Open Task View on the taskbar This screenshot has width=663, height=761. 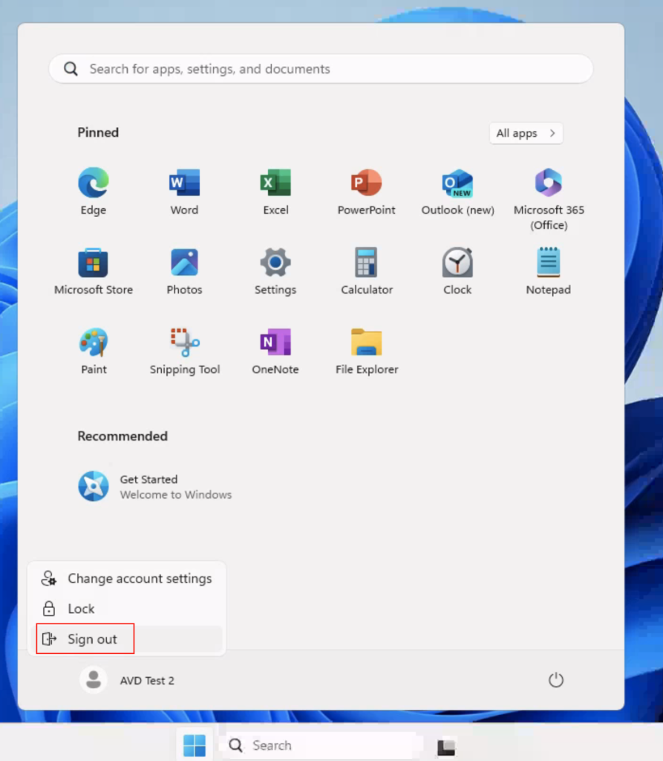446,746
